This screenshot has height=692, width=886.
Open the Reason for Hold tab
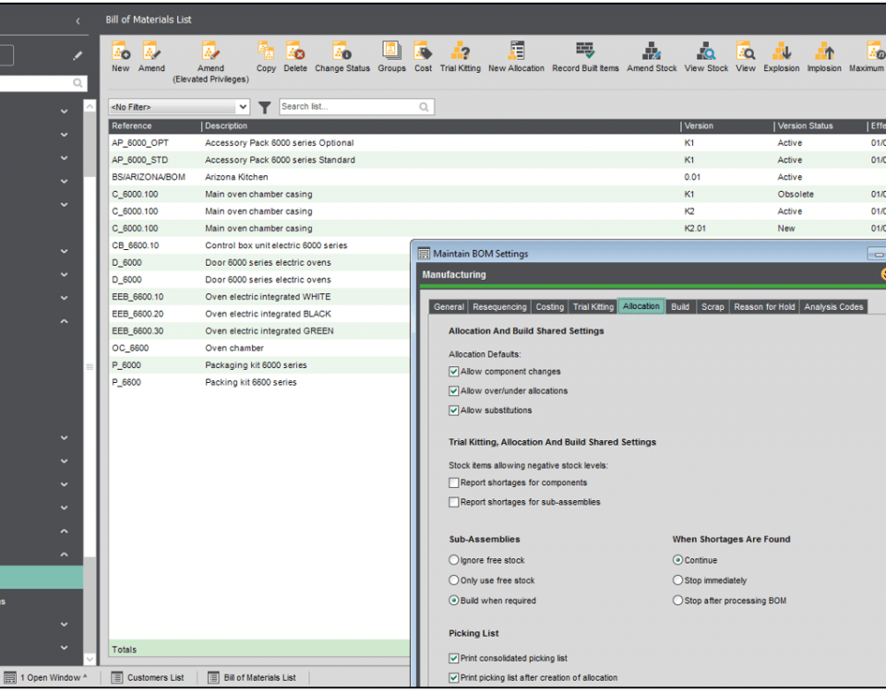[764, 306]
